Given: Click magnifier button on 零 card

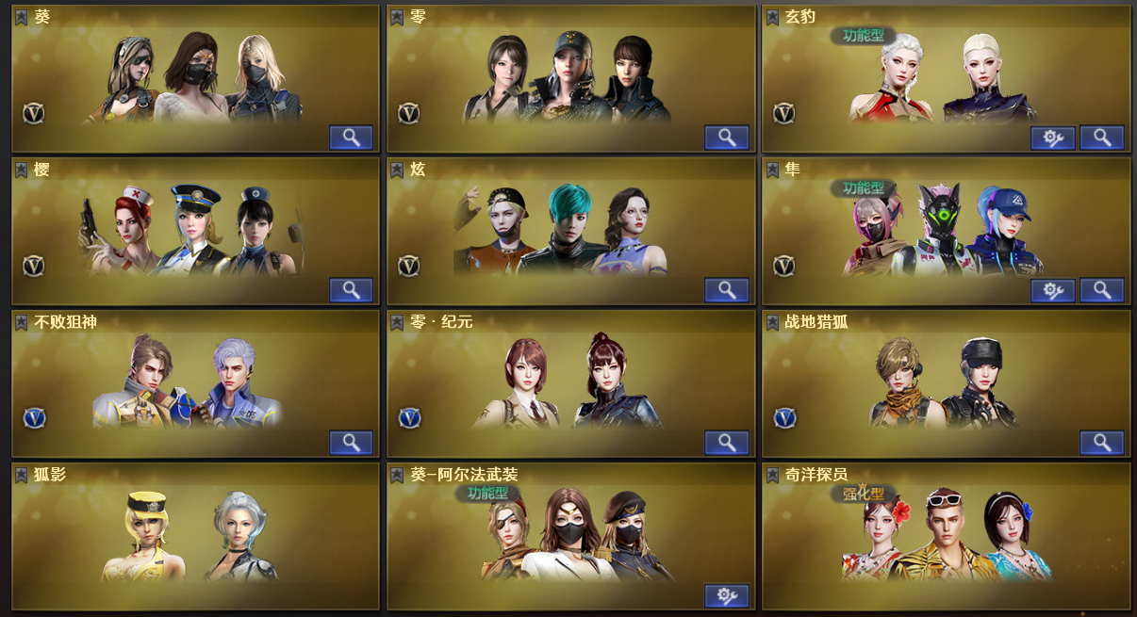Looking at the screenshot, I should (x=726, y=138).
